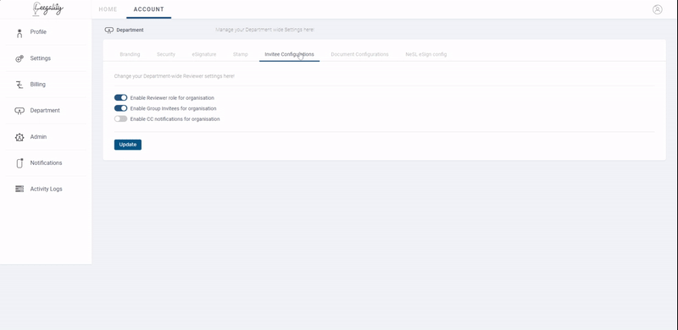678x330 pixels.
Task: Click the Department icon in sidebar
Action: click(x=19, y=111)
